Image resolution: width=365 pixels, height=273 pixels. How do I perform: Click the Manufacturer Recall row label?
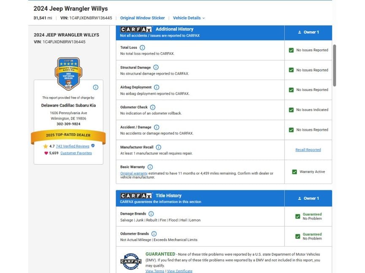click(x=137, y=147)
